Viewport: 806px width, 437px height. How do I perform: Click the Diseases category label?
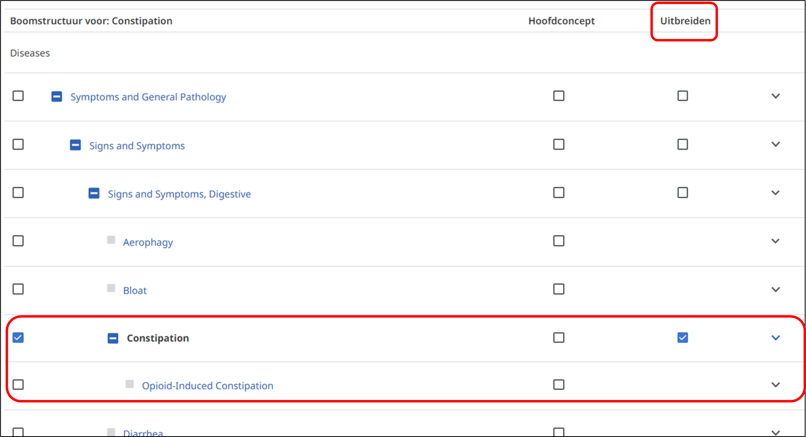pyautogui.click(x=30, y=53)
